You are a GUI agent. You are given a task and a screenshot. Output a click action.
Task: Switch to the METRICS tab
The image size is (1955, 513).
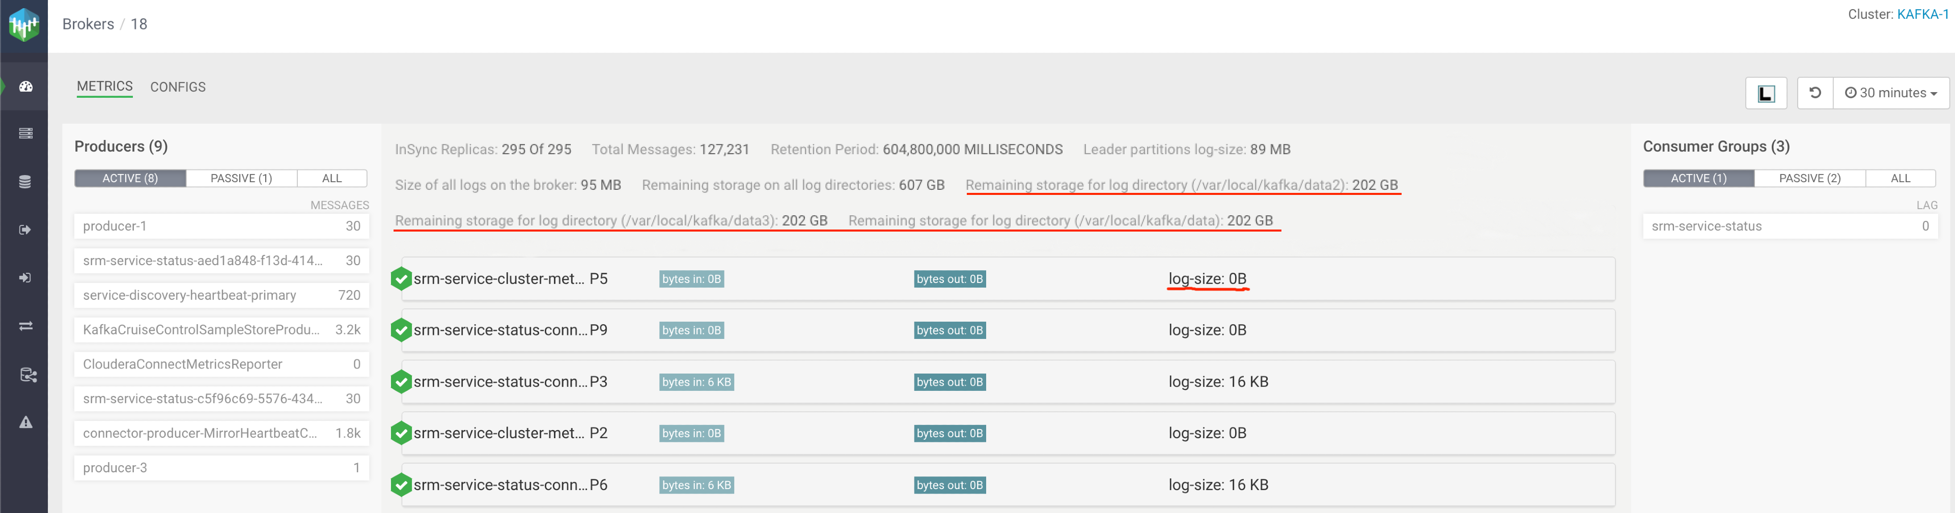[105, 87]
